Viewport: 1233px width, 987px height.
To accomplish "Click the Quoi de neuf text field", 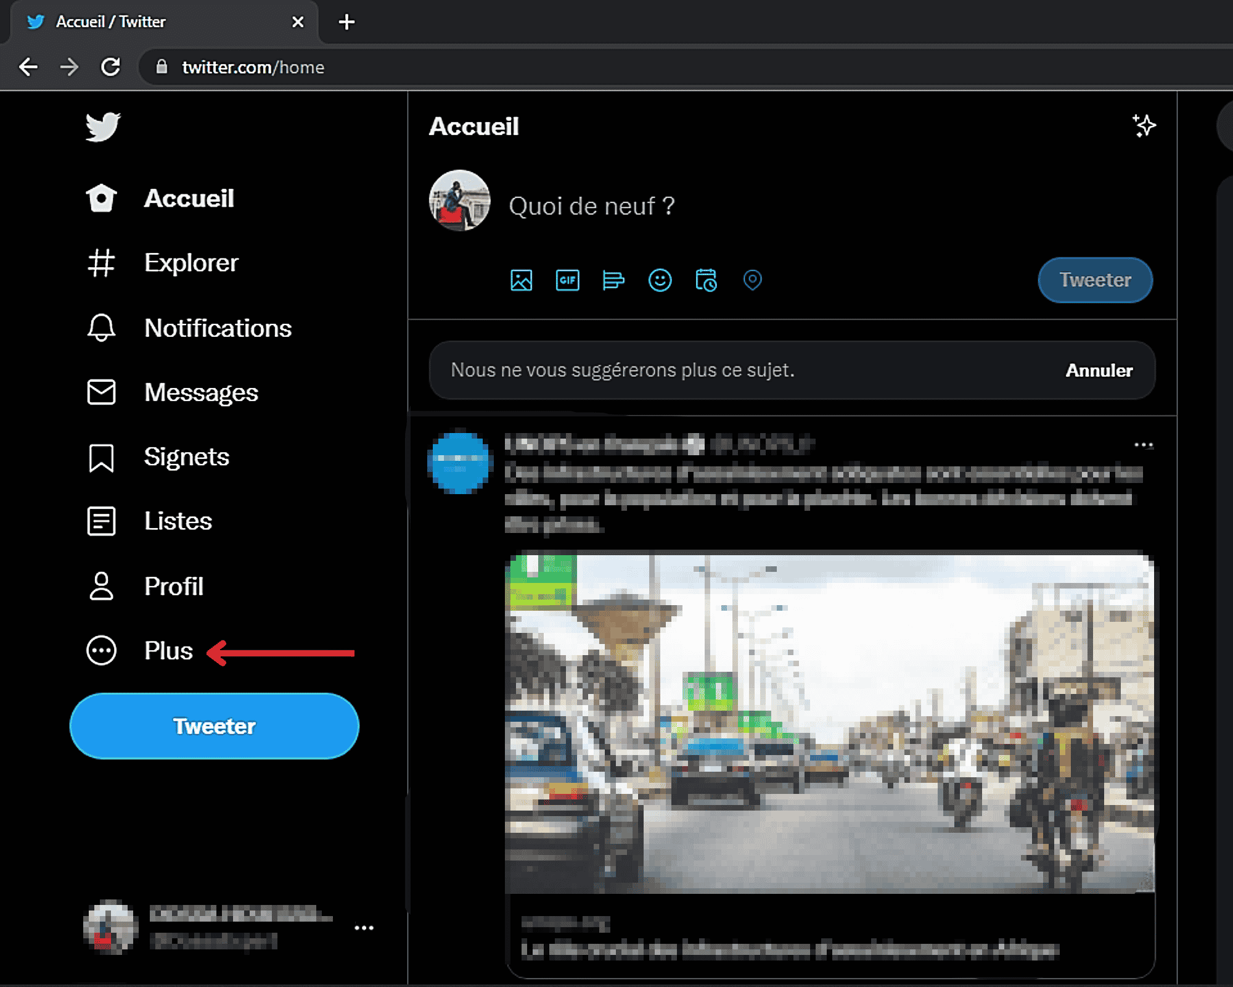I will [x=592, y=206].
